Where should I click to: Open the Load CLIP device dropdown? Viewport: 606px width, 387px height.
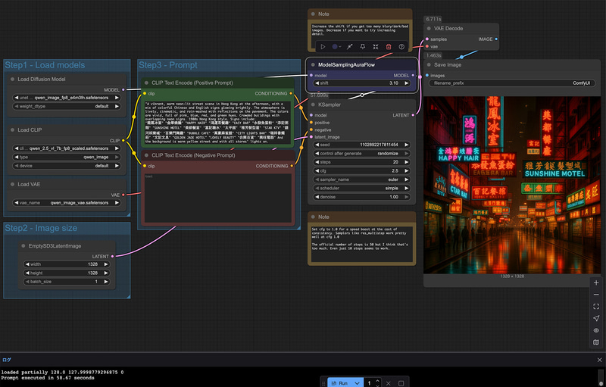[x=67, y=166]
